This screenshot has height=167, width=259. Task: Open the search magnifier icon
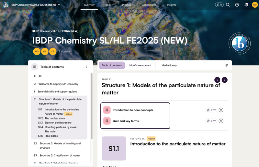[x=228, y=5]
